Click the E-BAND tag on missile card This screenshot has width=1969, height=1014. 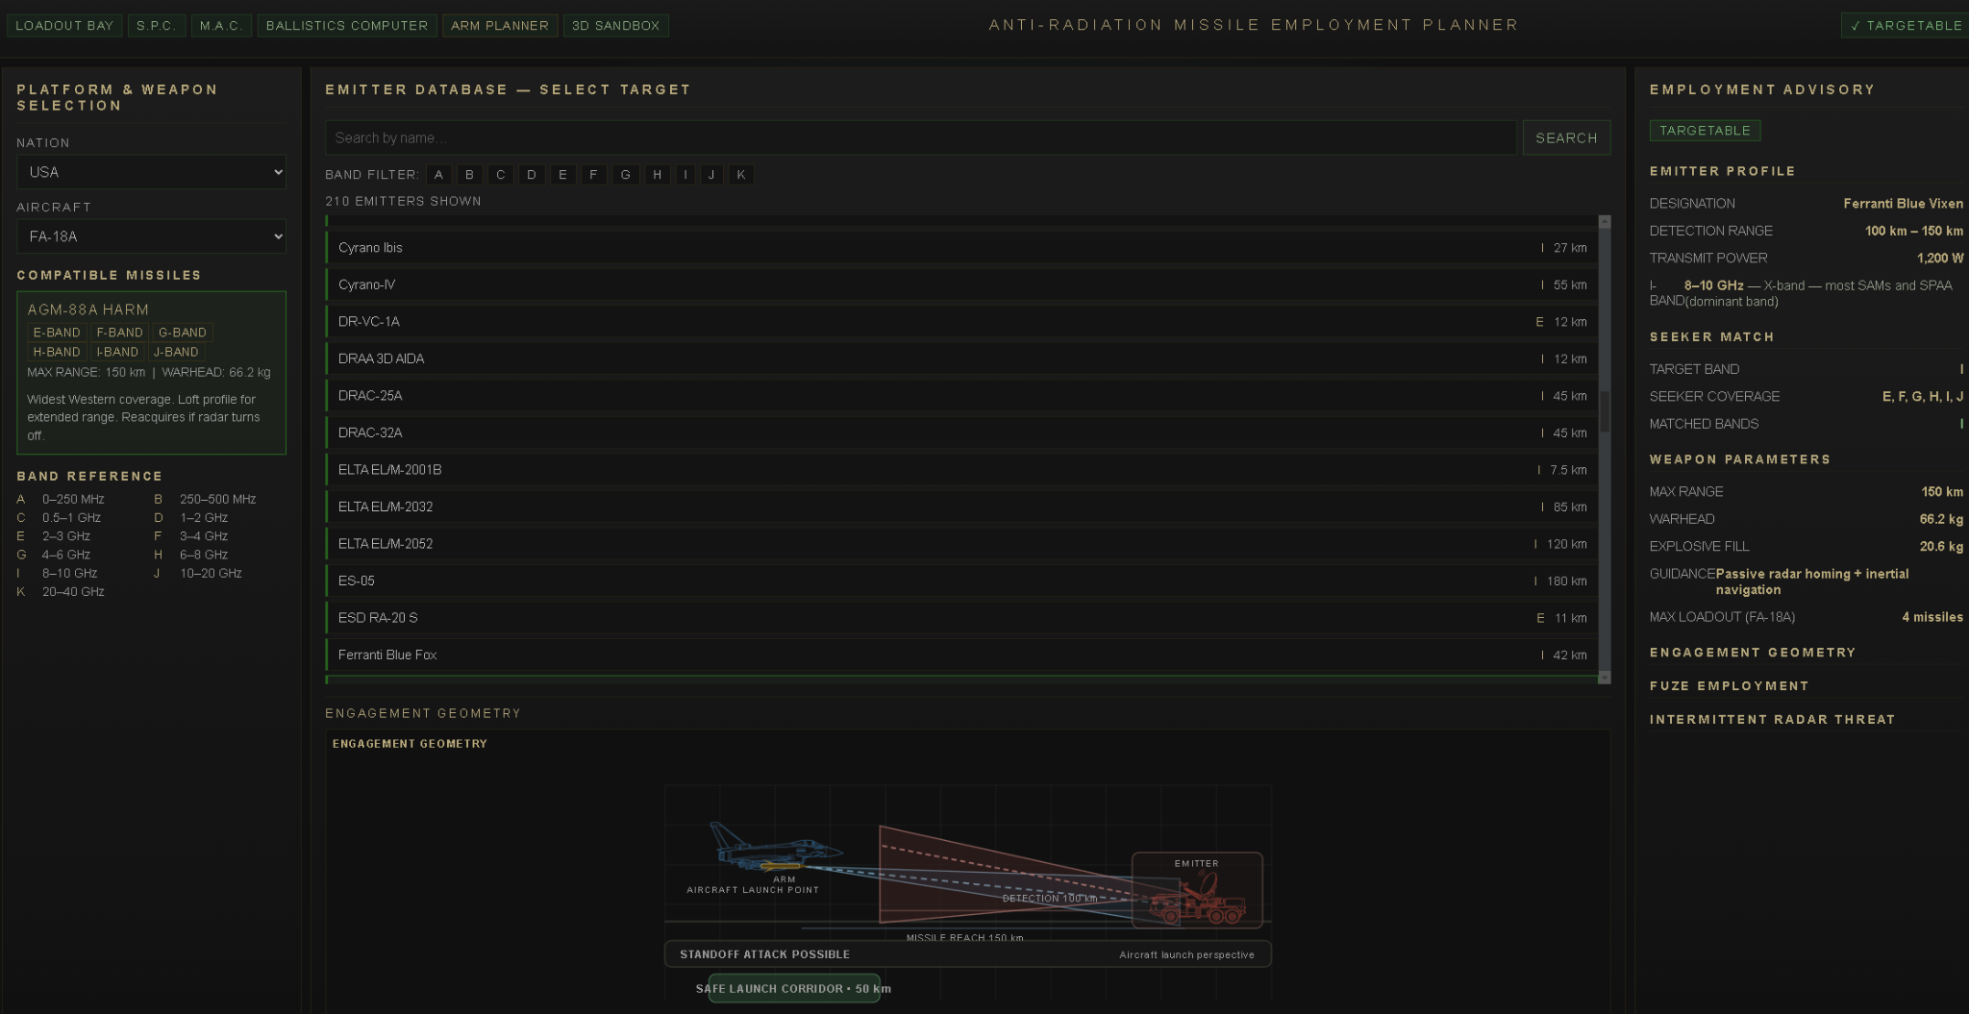point(57,333)
